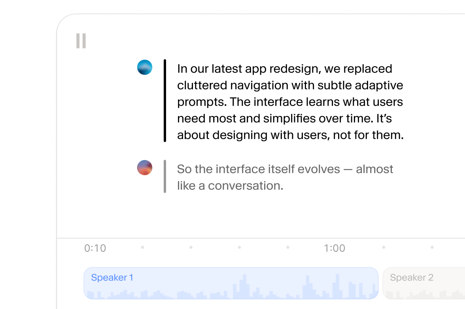Click the Speaker 1 label text
465x309 pixels.
click(x=112, y=277)
